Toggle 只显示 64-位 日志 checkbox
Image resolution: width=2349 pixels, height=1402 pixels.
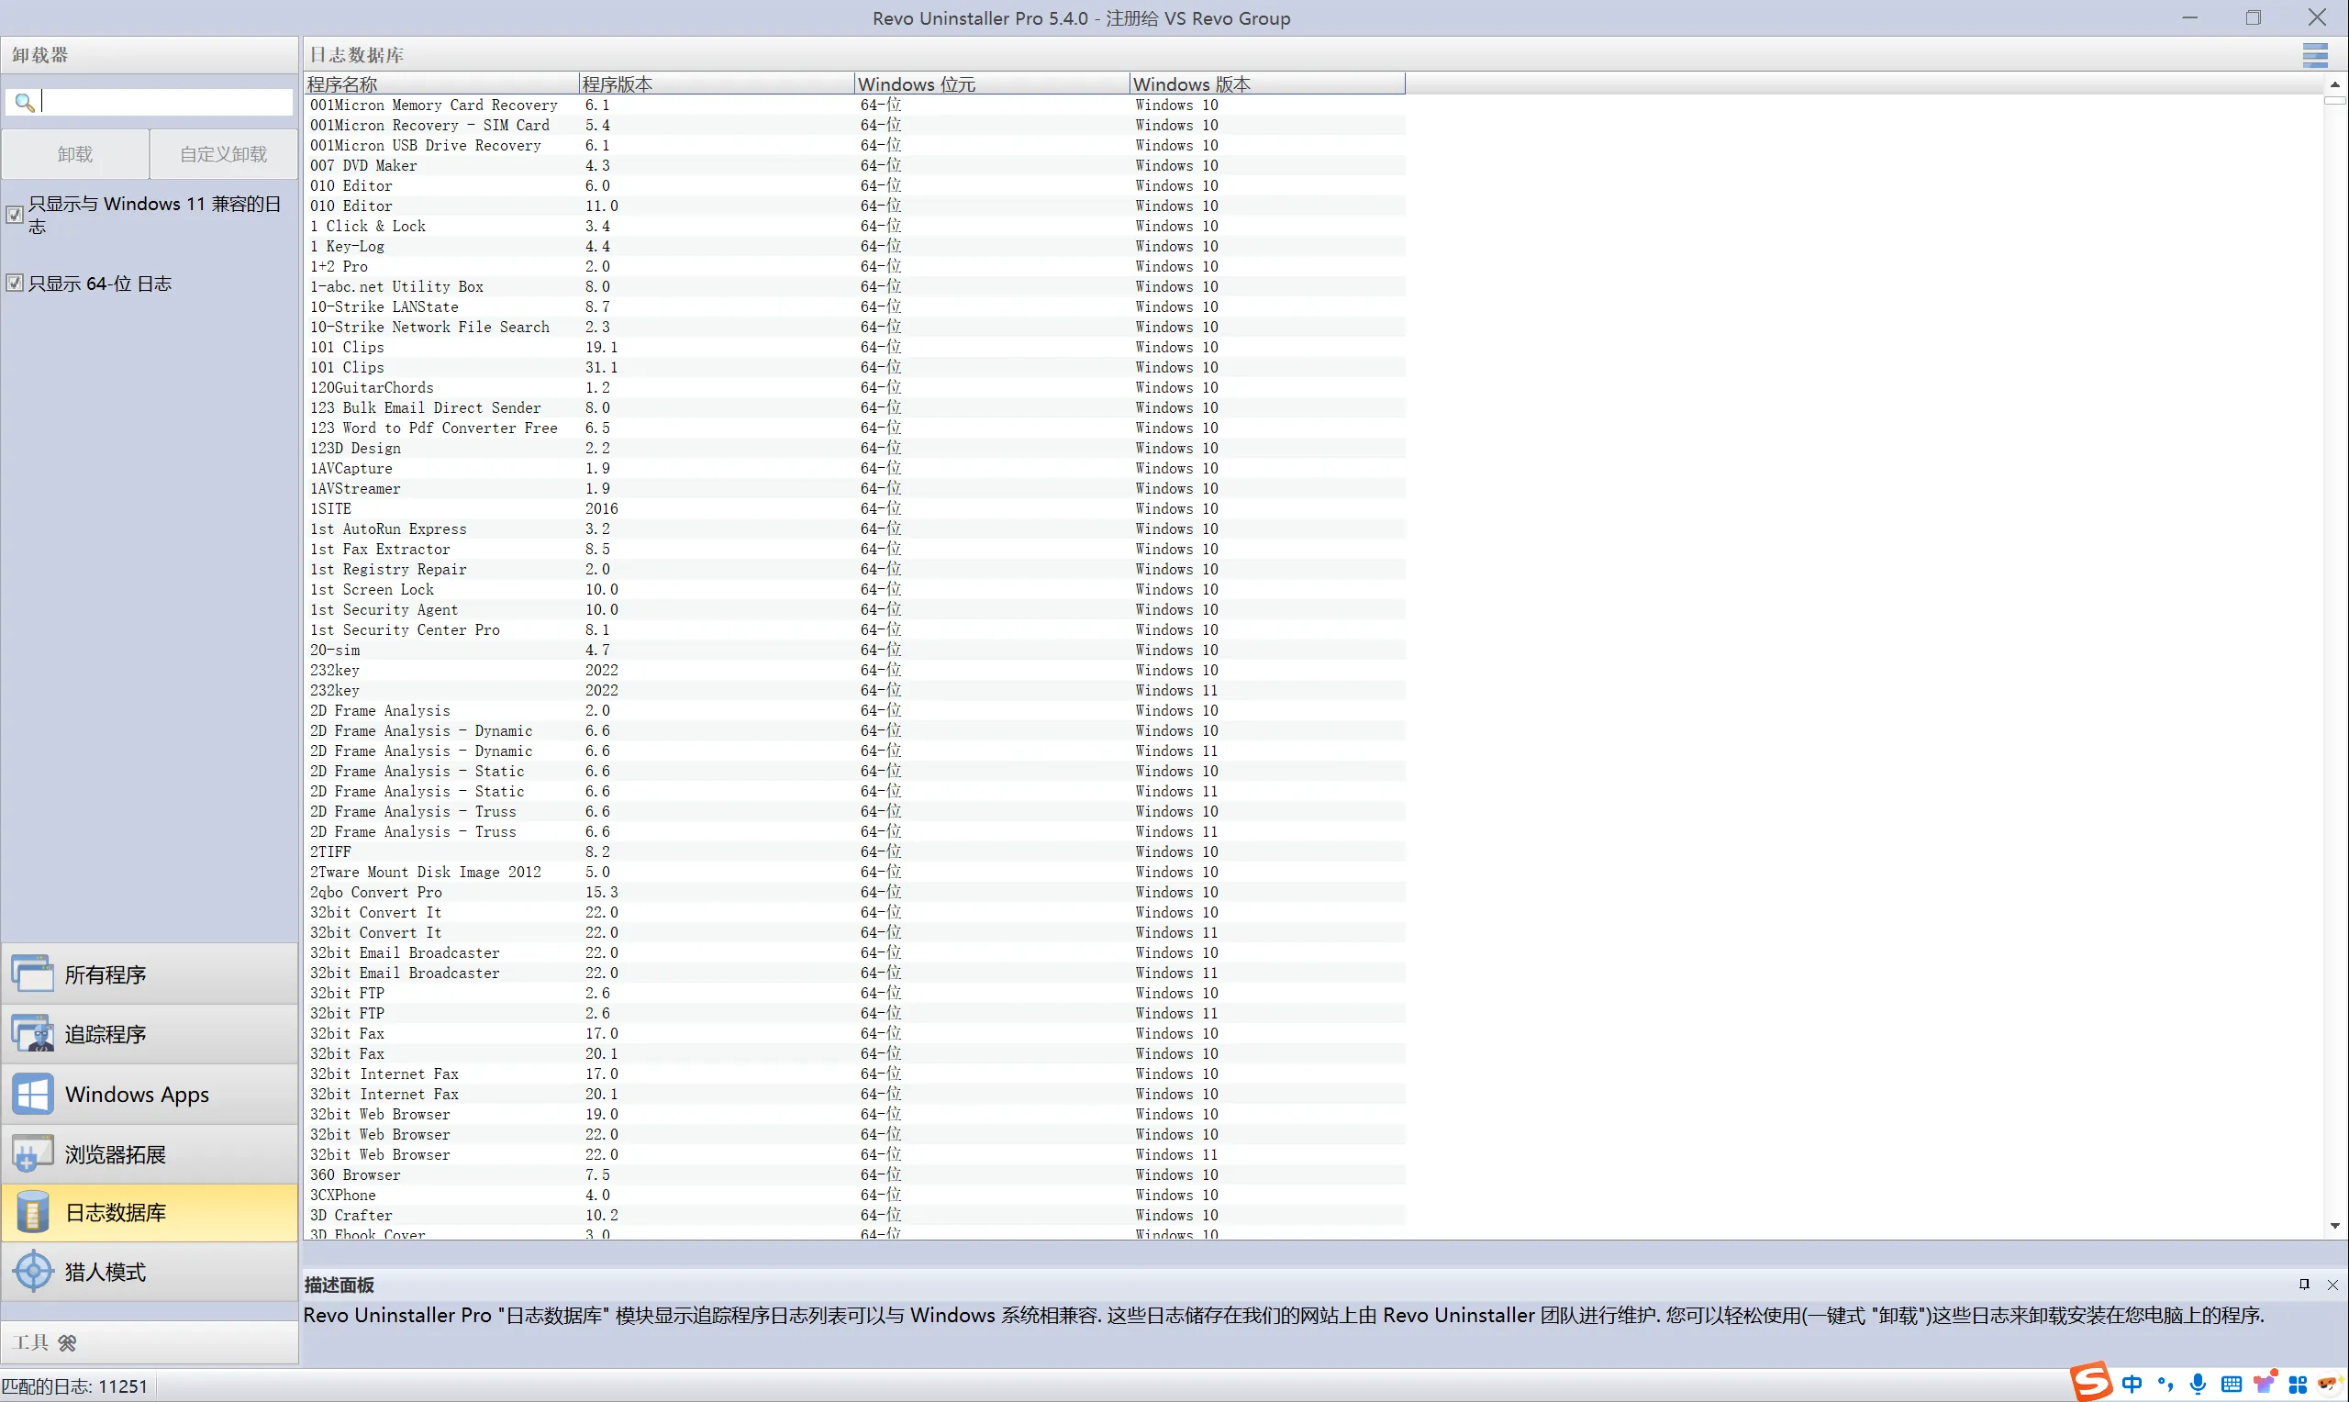click(14, 283)
